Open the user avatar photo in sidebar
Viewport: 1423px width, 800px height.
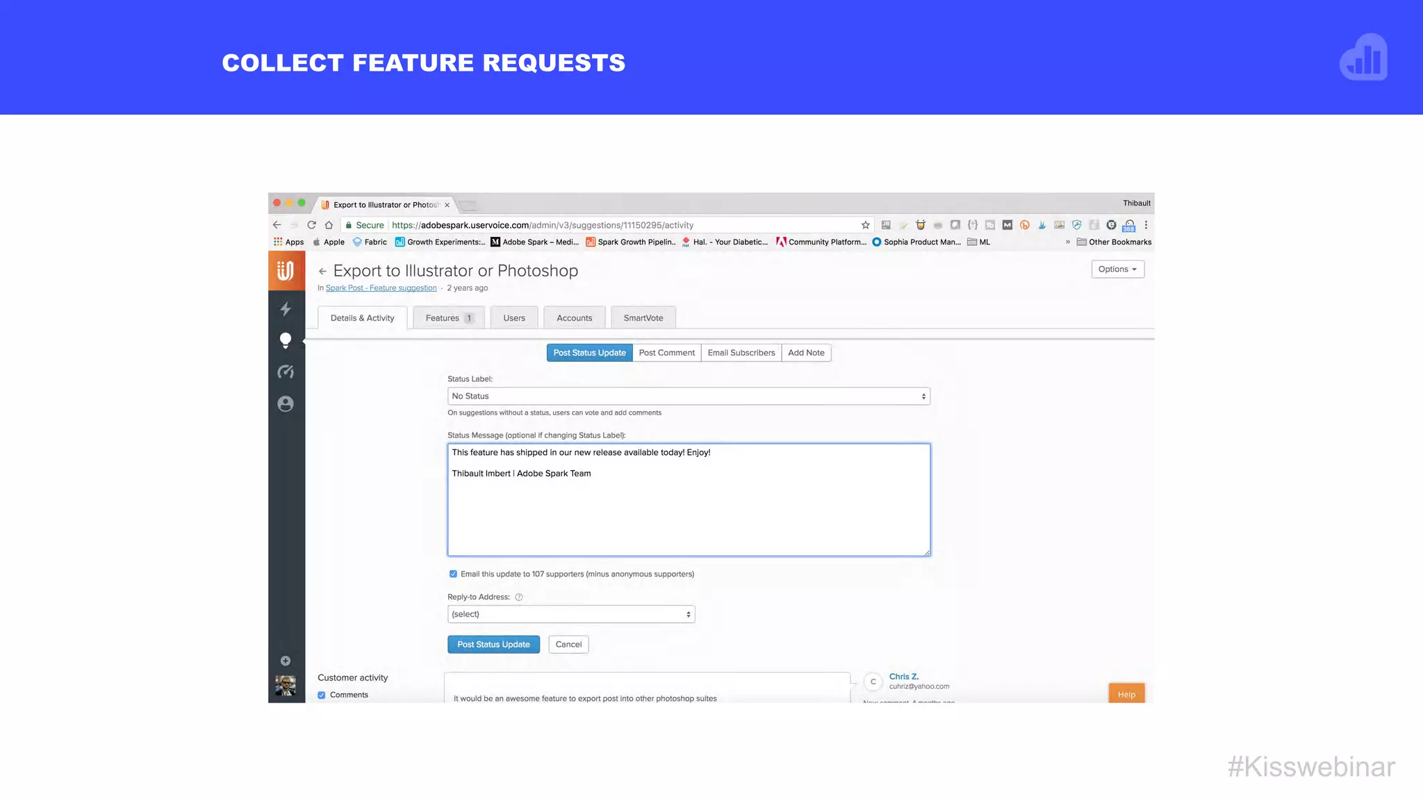286,685
